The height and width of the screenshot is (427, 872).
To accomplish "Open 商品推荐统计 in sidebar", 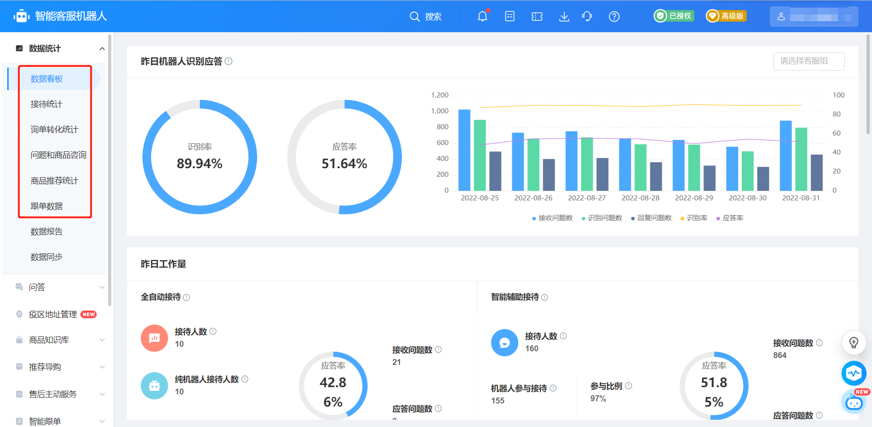I will pyautogui.click(x=54, y=181).
